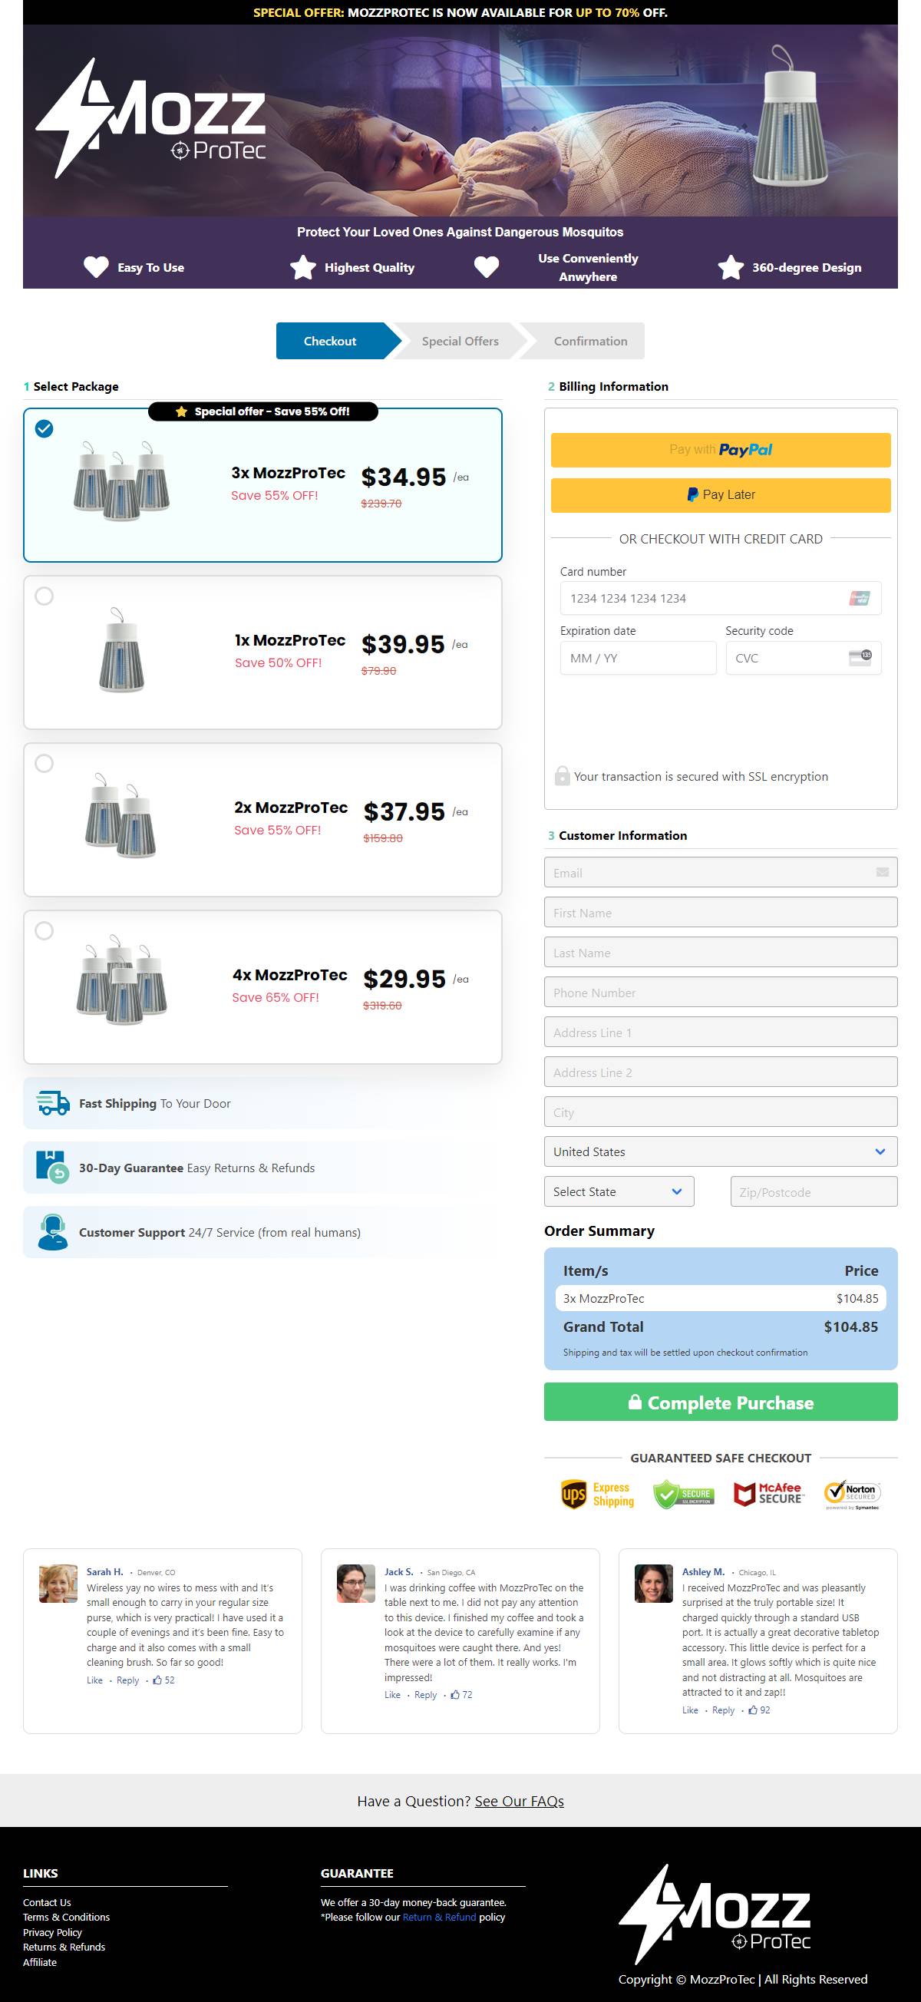Image resolution: width=921 pixels, height=2002 pixels.
Task: Click the Fast Shipping truck icon
Action: click(53, 1103)
